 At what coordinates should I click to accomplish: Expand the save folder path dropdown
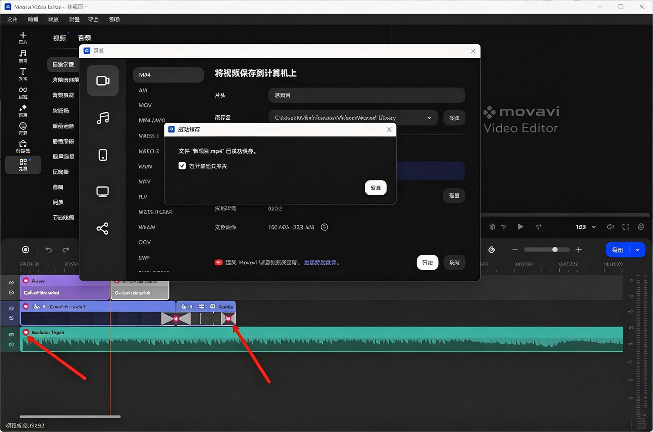point(429,118)
